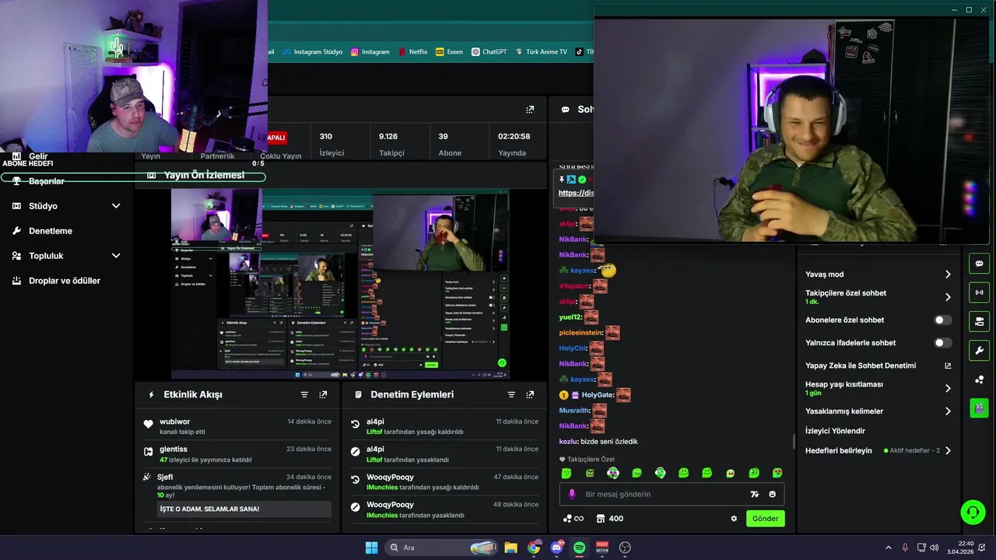Open the Windows Start menu
Image resolution: width=996 pixels, height=560 pixels.
371,548
